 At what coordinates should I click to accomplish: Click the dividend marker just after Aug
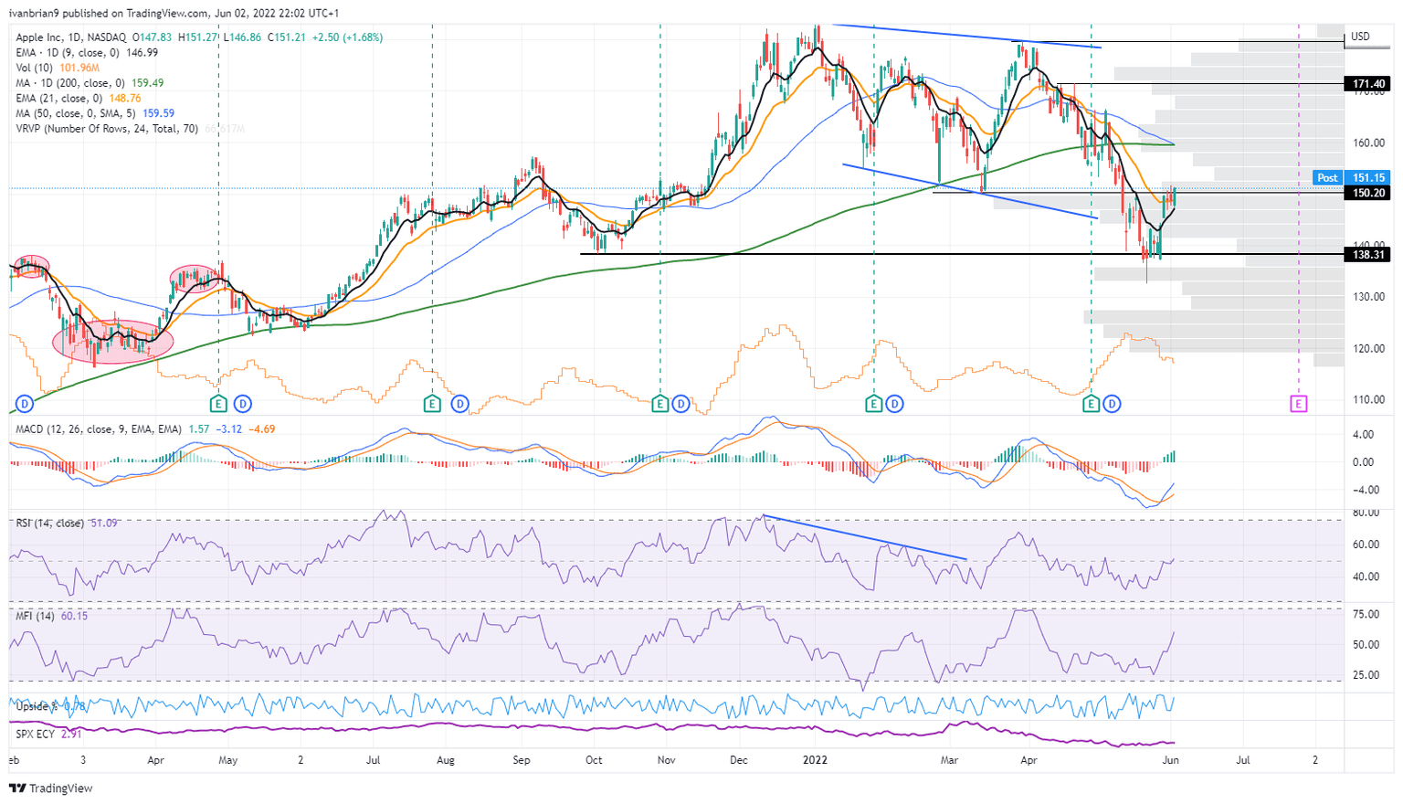click(x=459, y=404)
